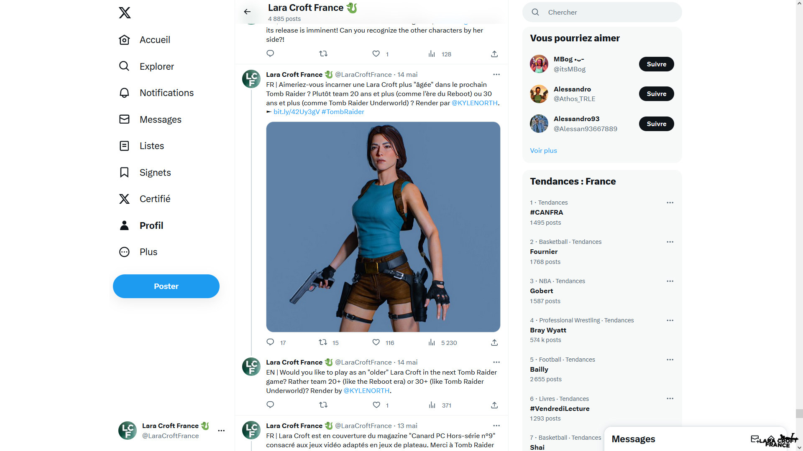Open the Signets bookmark icon
The image size is (803, 451).
tap(124, 172)
